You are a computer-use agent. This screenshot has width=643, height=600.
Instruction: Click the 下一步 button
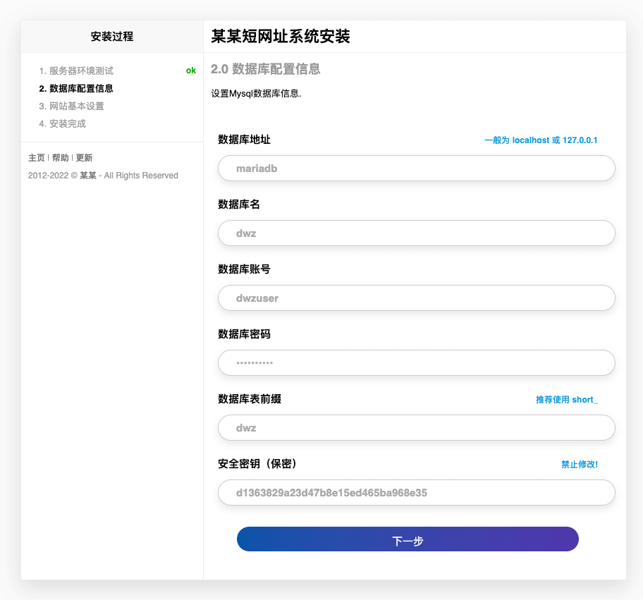point(408,539)
